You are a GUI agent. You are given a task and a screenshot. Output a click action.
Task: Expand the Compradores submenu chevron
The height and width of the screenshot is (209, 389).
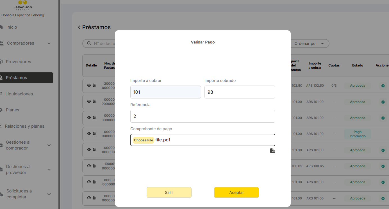tap(49, 43)
